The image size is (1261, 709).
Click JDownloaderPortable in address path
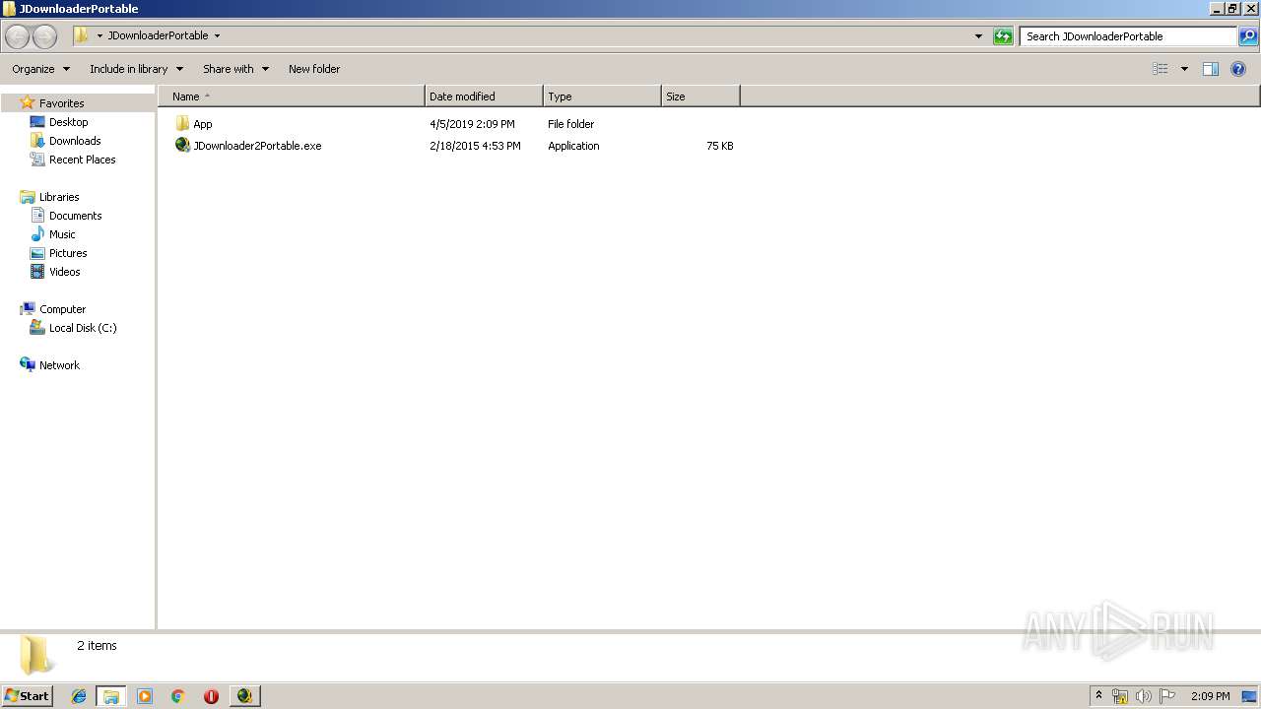158,35
